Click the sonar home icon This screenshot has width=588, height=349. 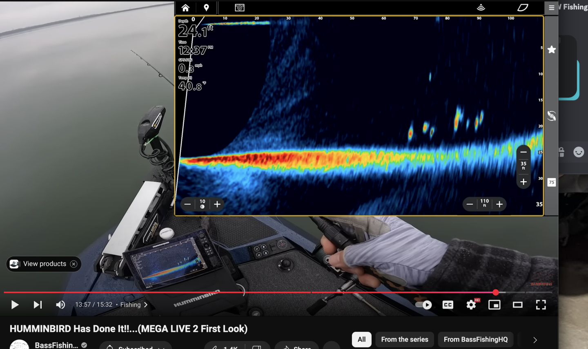pos(185,8)
